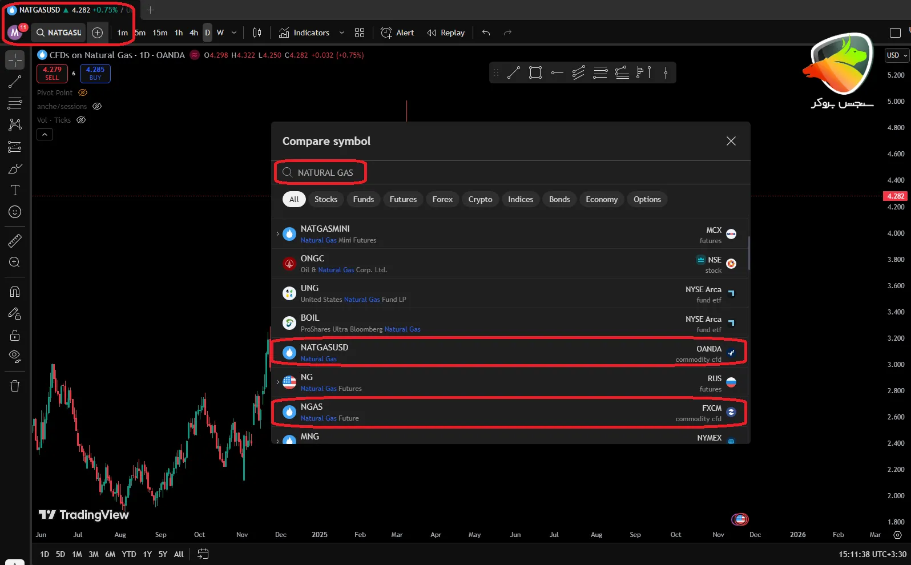The height and width of the screenshot is (565, 911).
Task: Click the Undo arrow
Action: click(486, 33)
